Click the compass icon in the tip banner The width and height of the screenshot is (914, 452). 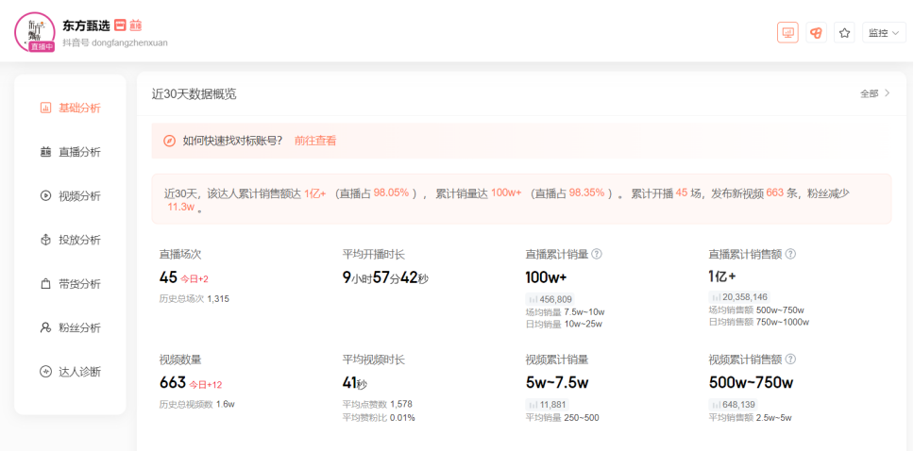pos(170,141)
